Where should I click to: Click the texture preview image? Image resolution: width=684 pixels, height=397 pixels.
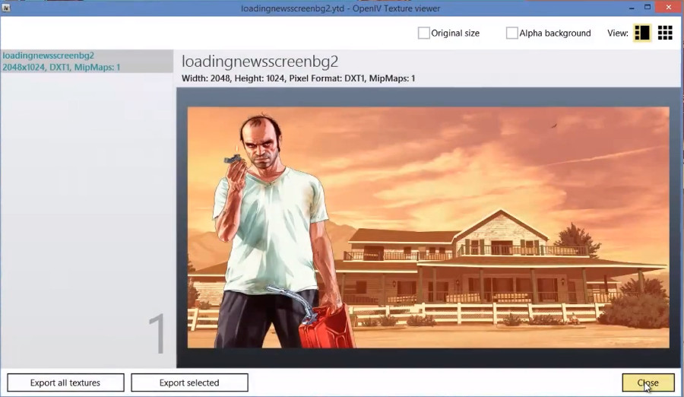click(428, 227)
